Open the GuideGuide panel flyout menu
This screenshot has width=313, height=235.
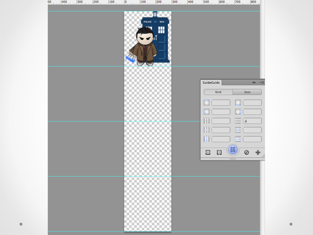(262, 83)
